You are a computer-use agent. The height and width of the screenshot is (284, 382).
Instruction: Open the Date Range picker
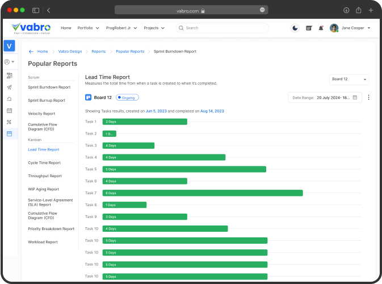(x=325, y=98)
